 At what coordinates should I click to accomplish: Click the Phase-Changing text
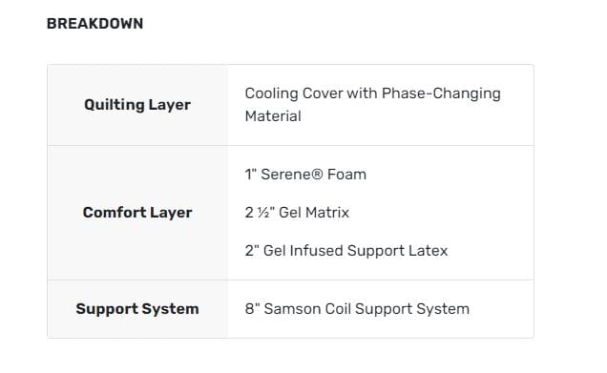point(441,93)
